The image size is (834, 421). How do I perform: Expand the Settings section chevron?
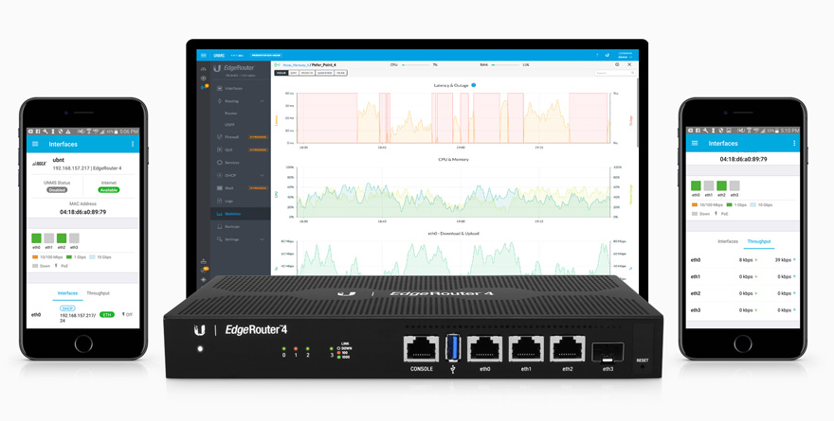pyautogui.click(x=263, y=239)
